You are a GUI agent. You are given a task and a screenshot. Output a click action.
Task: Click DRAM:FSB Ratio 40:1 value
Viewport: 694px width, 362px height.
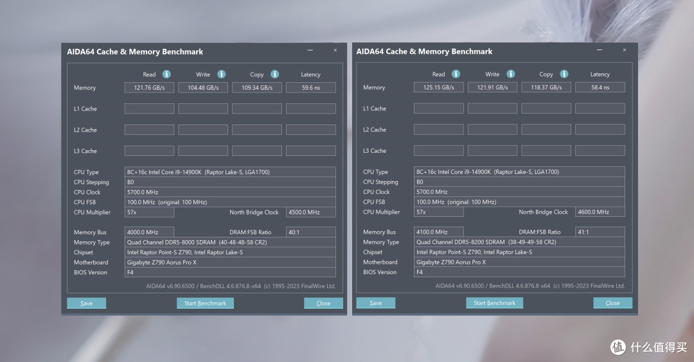click(311, 232)
